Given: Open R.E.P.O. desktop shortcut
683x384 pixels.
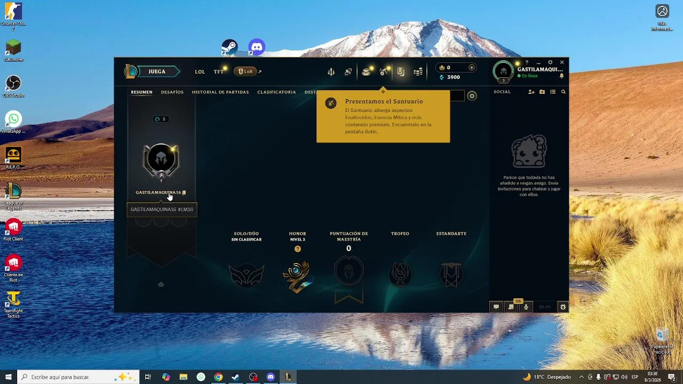Looking at the screenshot, I should (x=13, y=158).
